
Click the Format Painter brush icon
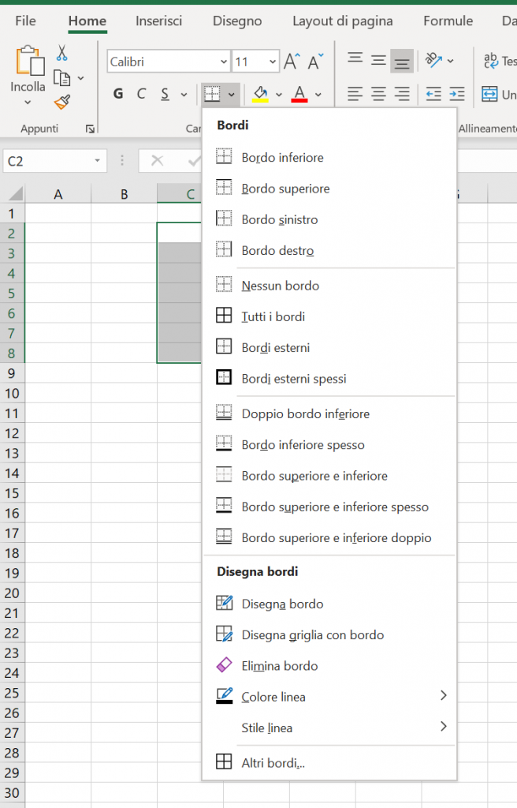61,102
